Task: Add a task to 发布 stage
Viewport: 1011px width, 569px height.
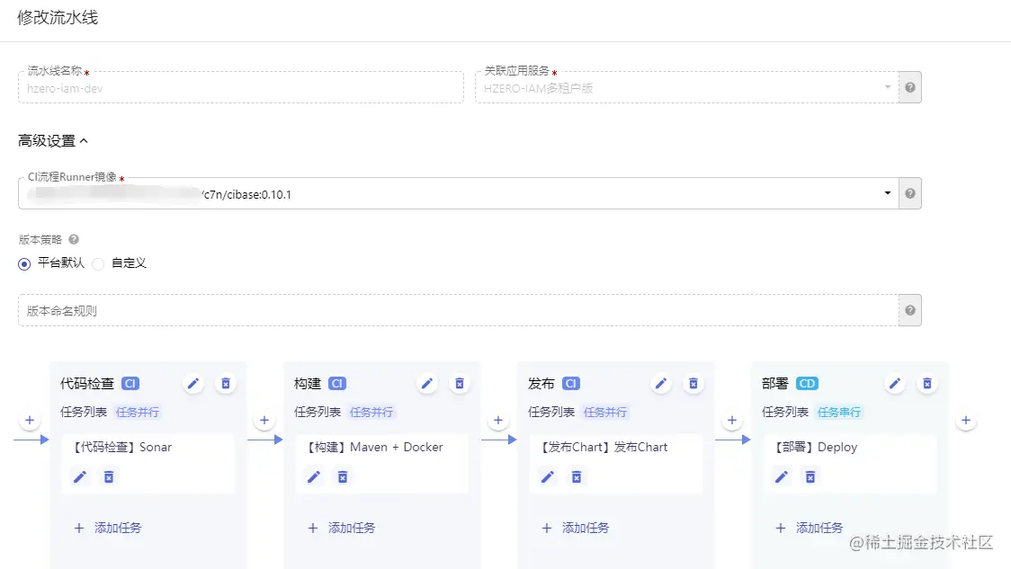Action: click(x=576, y=528)
